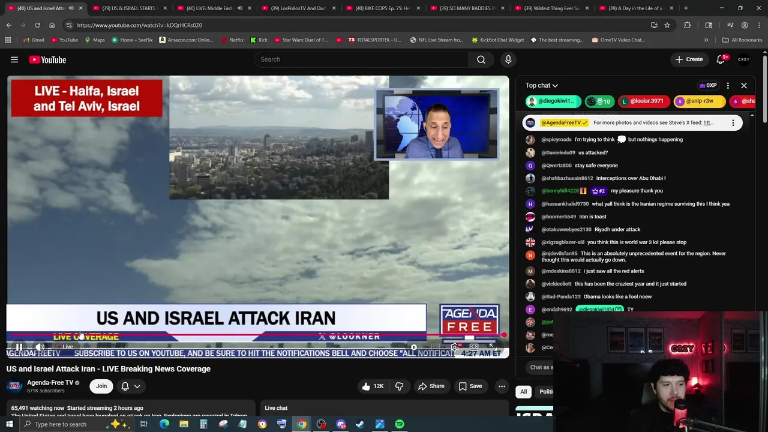Open more actions below the video
This screenshot has height=432, width=768.
point(502,386)
